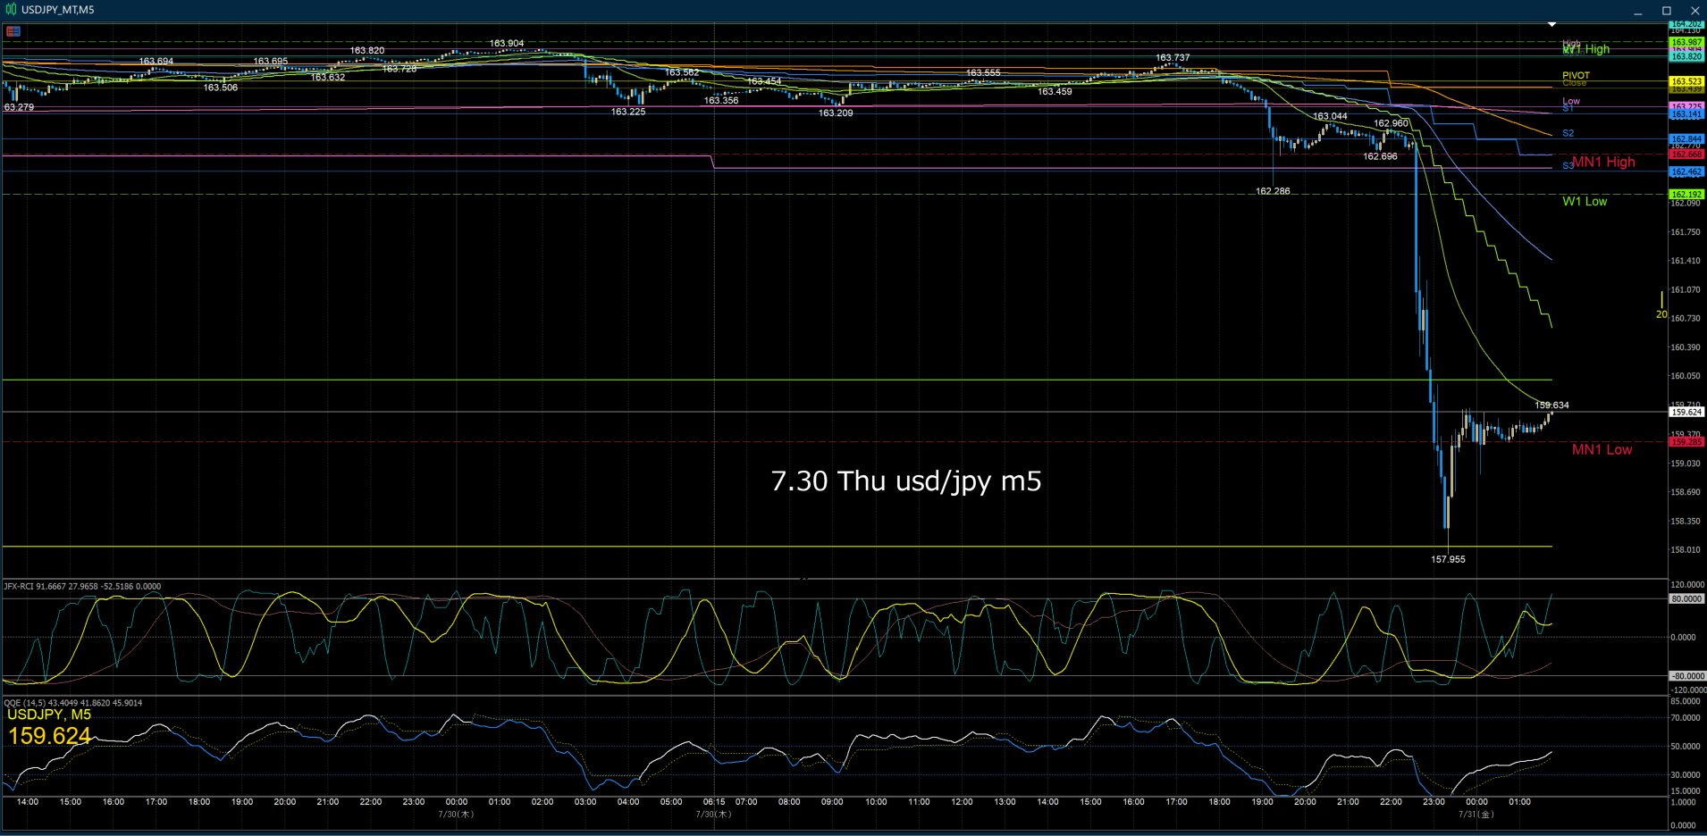The image size is (1707, 836).
Task: Select the white chart shift triangle marker
Action: 1552,25
